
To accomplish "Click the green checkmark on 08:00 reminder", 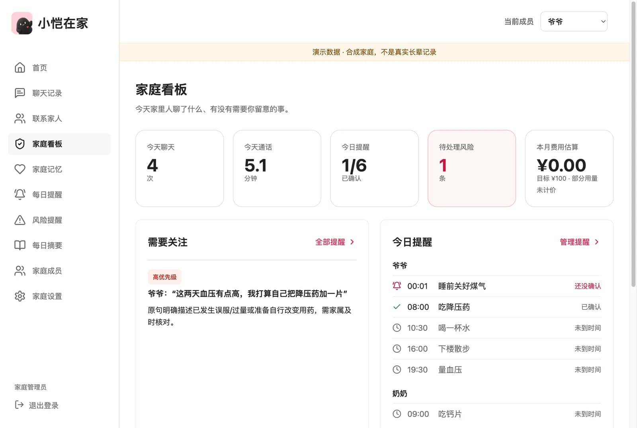I will [x=397, y=307].
